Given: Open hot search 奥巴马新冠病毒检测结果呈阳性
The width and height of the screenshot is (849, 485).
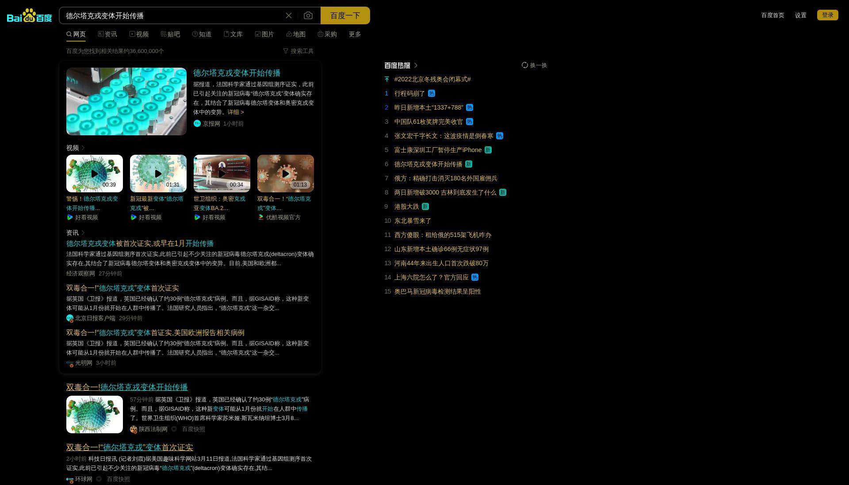Looking at the screenshot, I should click(x=438, y=291).
